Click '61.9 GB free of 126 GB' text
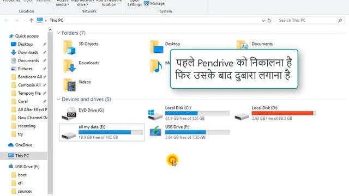Screen dimensions: 349x196 coord(185,118)
